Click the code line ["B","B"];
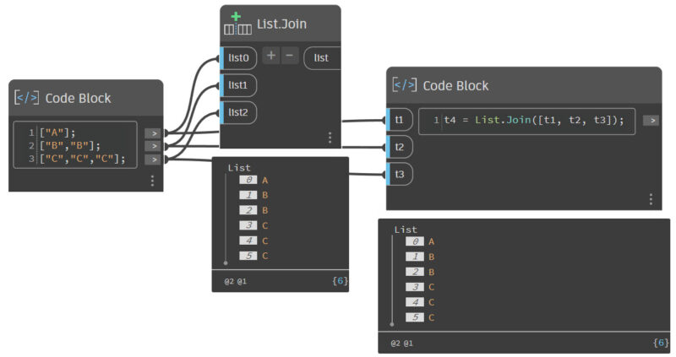The image size is (676, 357). (x=69, y=145)
